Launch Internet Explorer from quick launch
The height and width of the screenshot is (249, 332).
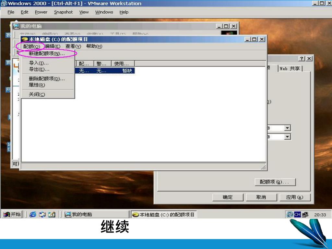pyautogui.click(x=33, y=215)
